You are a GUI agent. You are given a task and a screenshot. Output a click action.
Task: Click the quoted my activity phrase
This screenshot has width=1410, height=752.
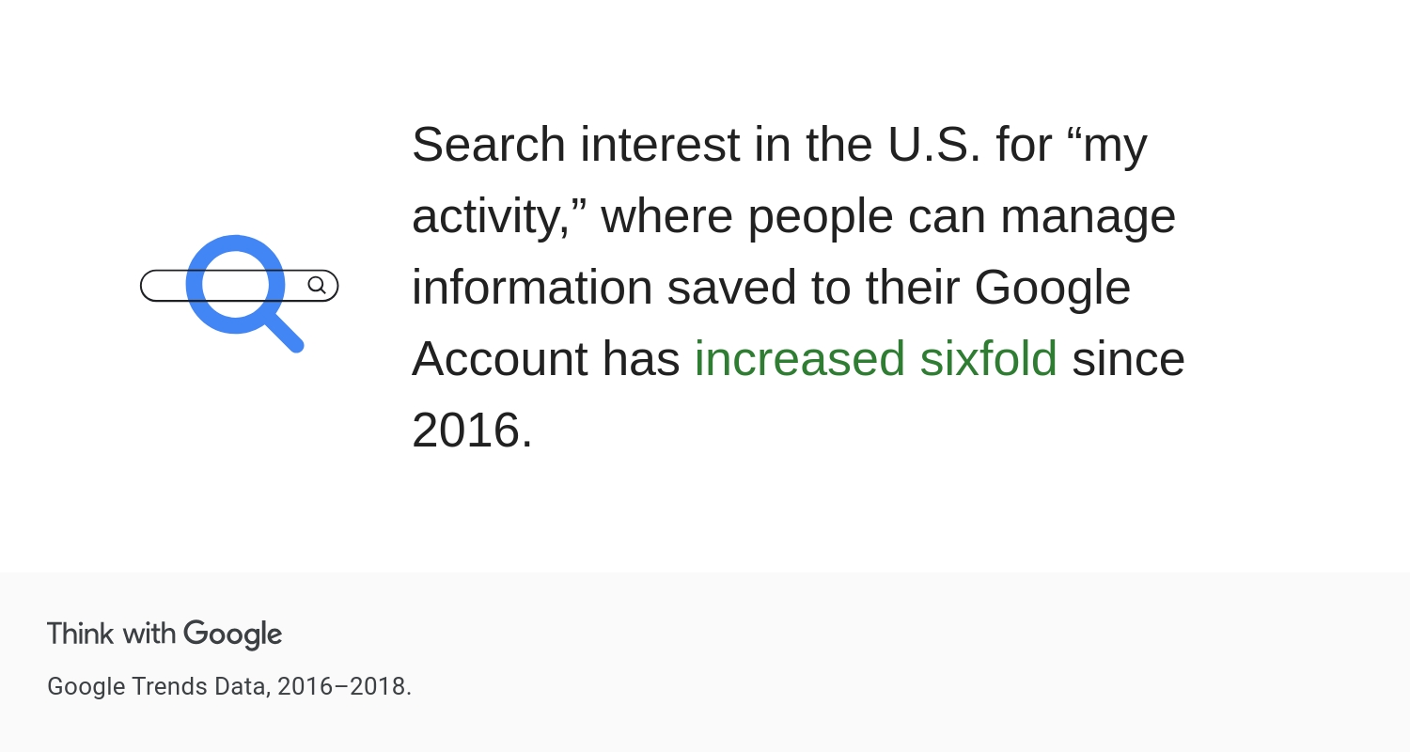779,180
